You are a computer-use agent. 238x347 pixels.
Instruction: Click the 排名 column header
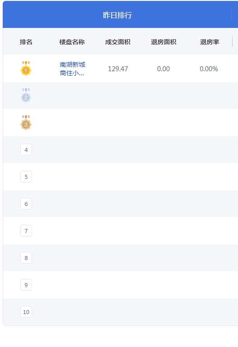[x=26, y=42]
